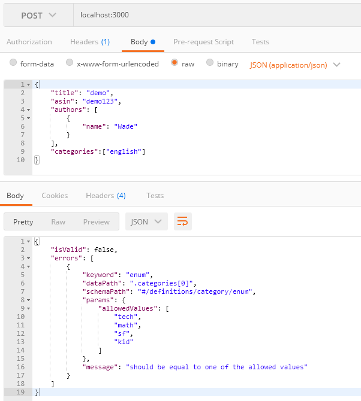Click the "kid" allowed value

click(124, 342)
